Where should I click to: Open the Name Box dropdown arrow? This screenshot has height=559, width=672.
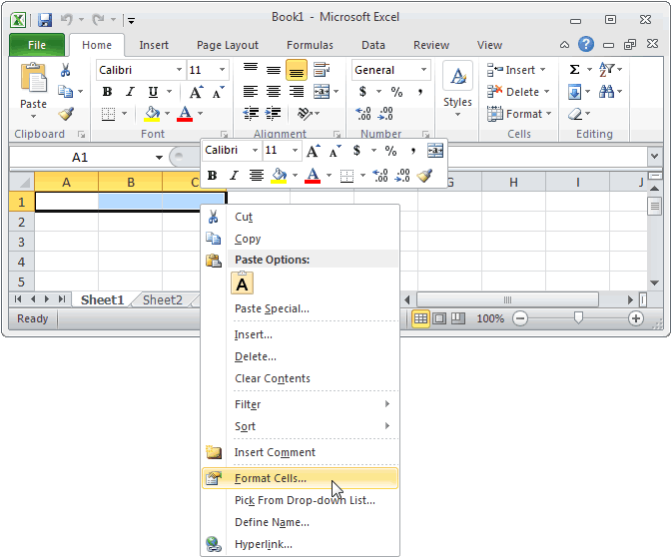coord(159,157)
